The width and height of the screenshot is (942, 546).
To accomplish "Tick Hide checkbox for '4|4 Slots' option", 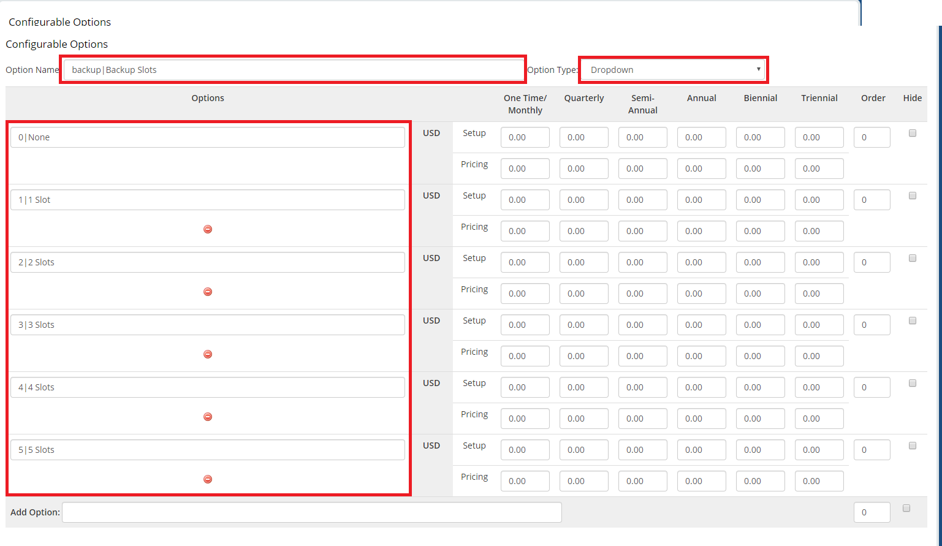I will point(913,383).
